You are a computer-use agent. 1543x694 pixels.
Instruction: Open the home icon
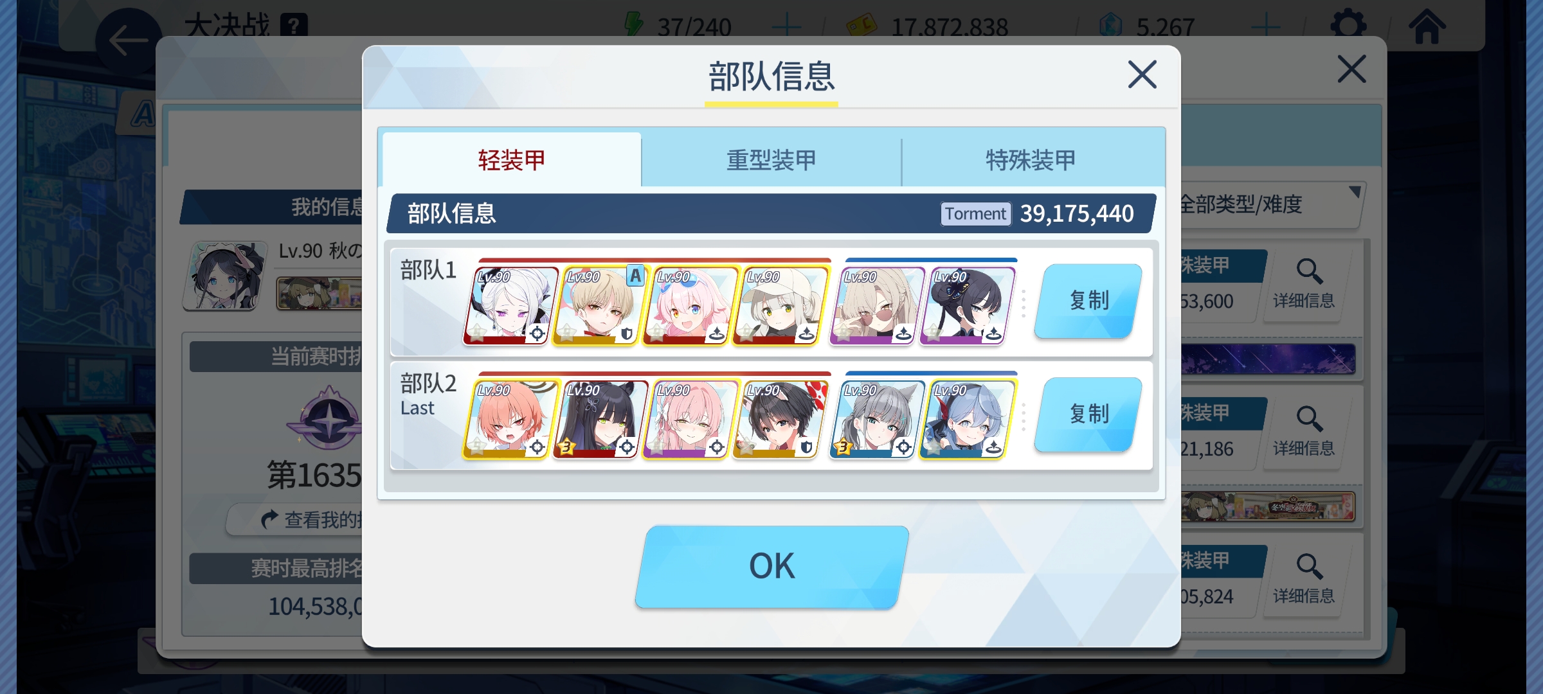point(1427,26)
